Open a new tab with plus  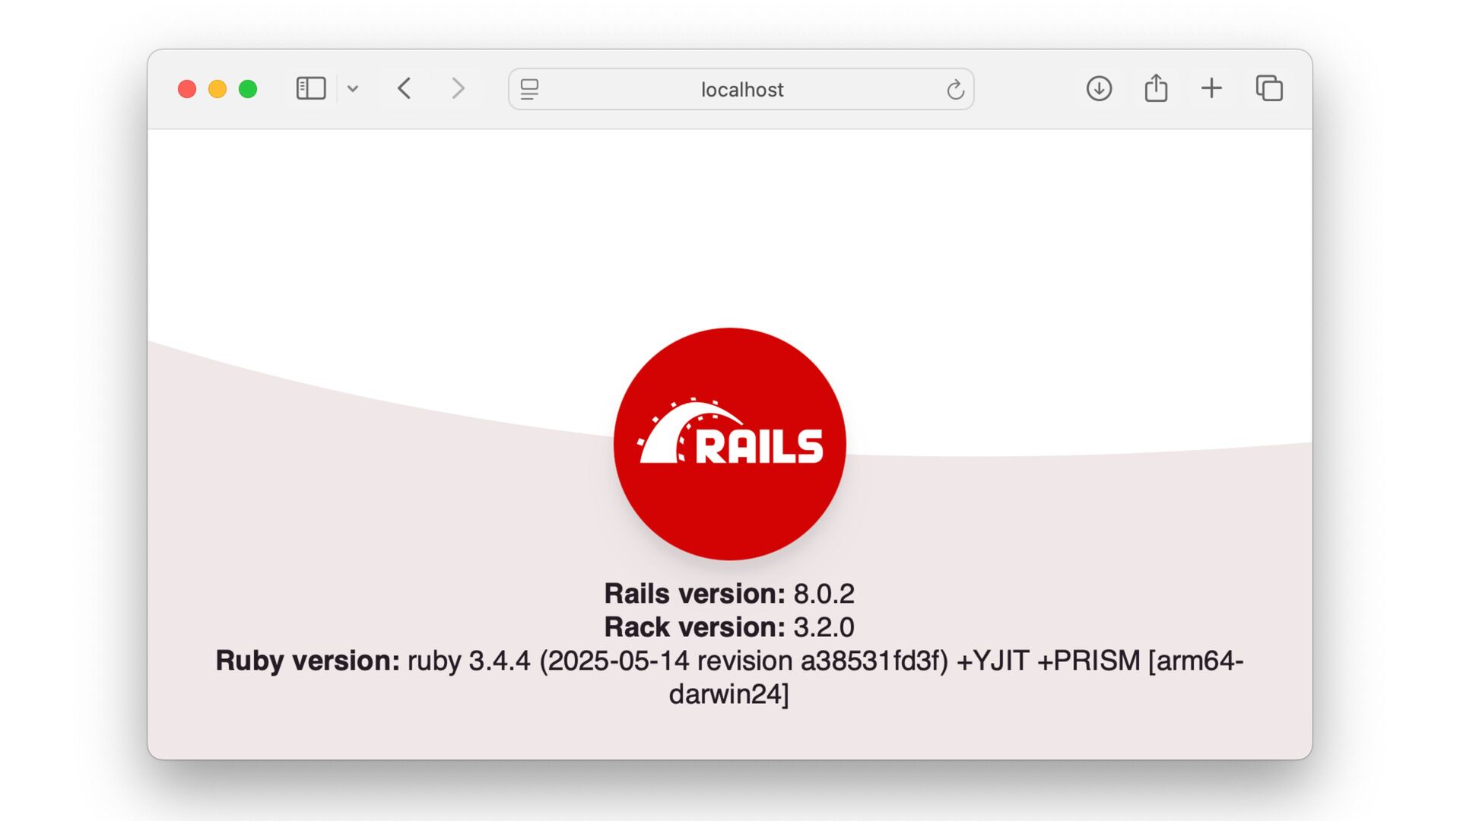1211,89
